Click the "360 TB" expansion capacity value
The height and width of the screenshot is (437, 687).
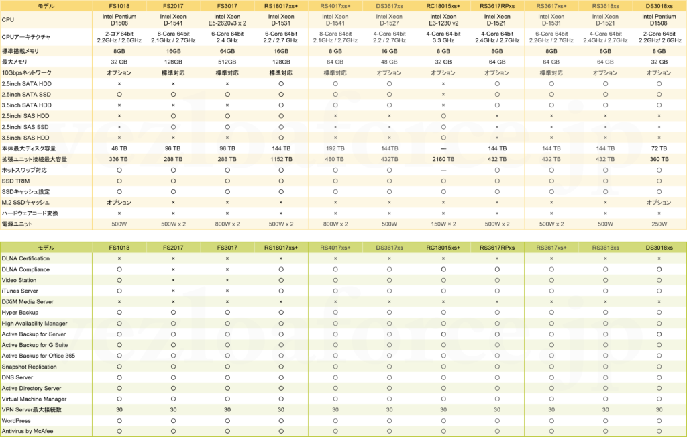click(659, 160)
